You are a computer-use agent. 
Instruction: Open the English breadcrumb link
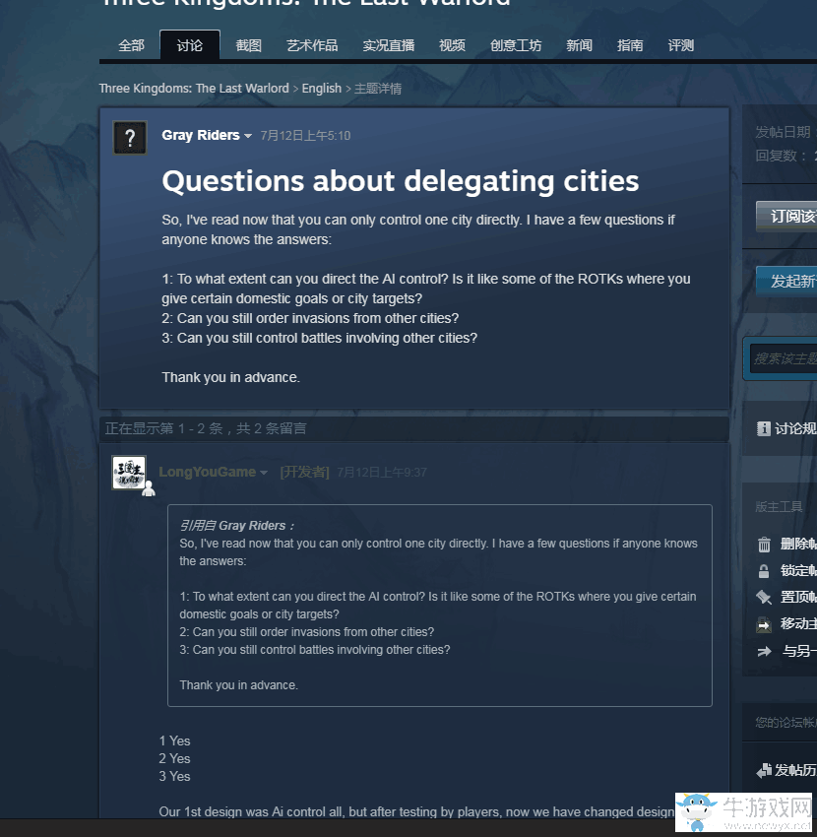pyautogui.click(x=321, y=88)
